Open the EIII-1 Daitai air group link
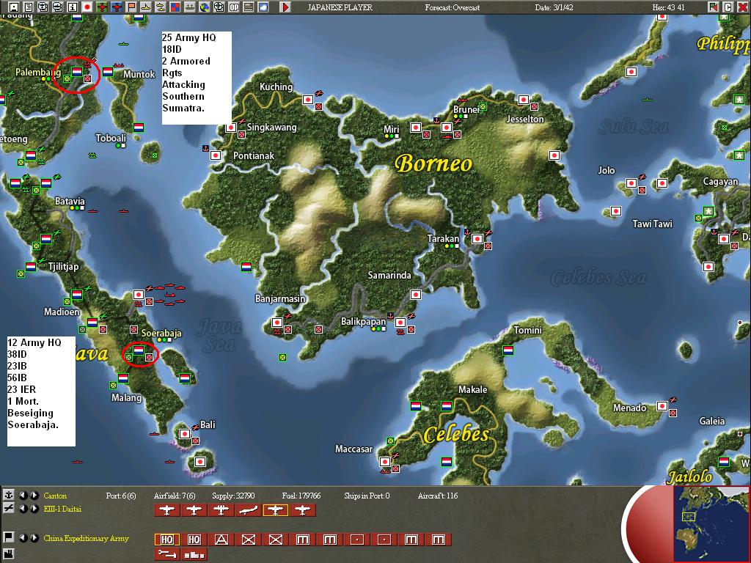 point(62,509)
